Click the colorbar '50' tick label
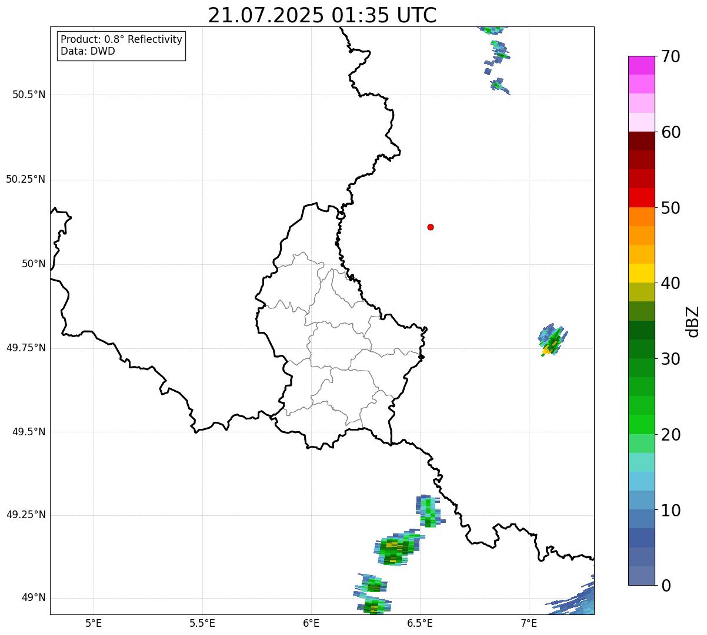The width and height of the screenshot is (707, 635). click(671, 208)
